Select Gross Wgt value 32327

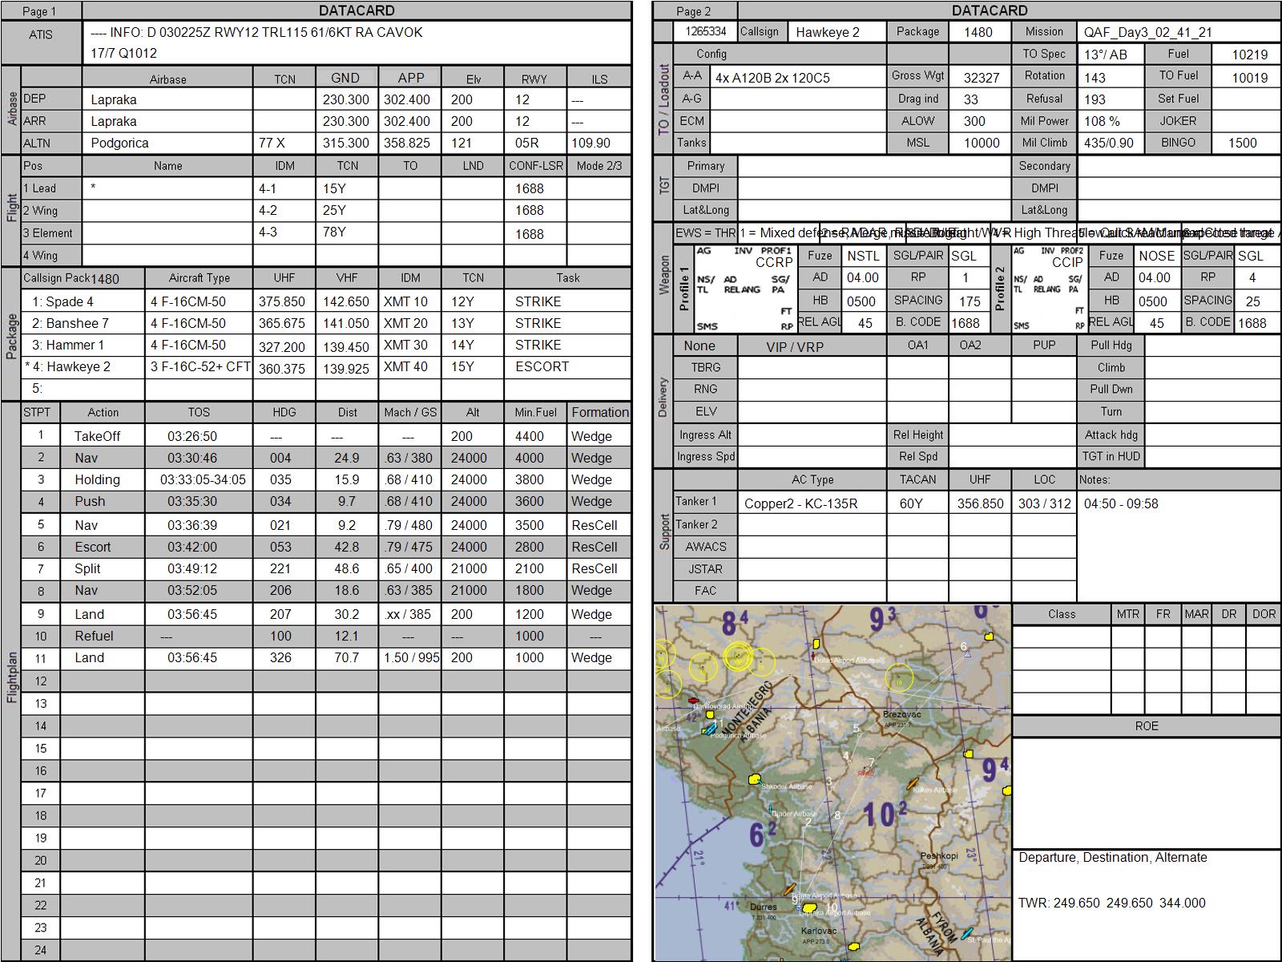point(981,78)
